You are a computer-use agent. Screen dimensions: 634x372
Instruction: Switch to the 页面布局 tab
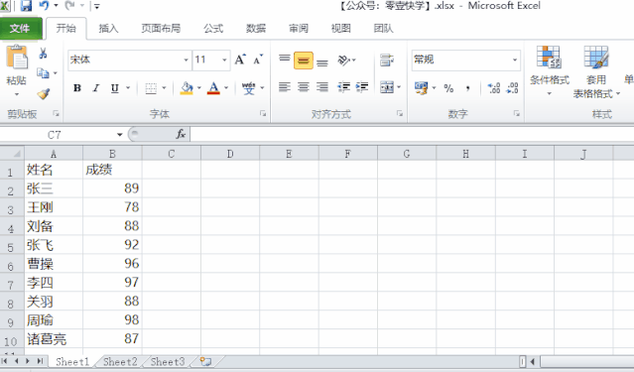coord(161,29)
